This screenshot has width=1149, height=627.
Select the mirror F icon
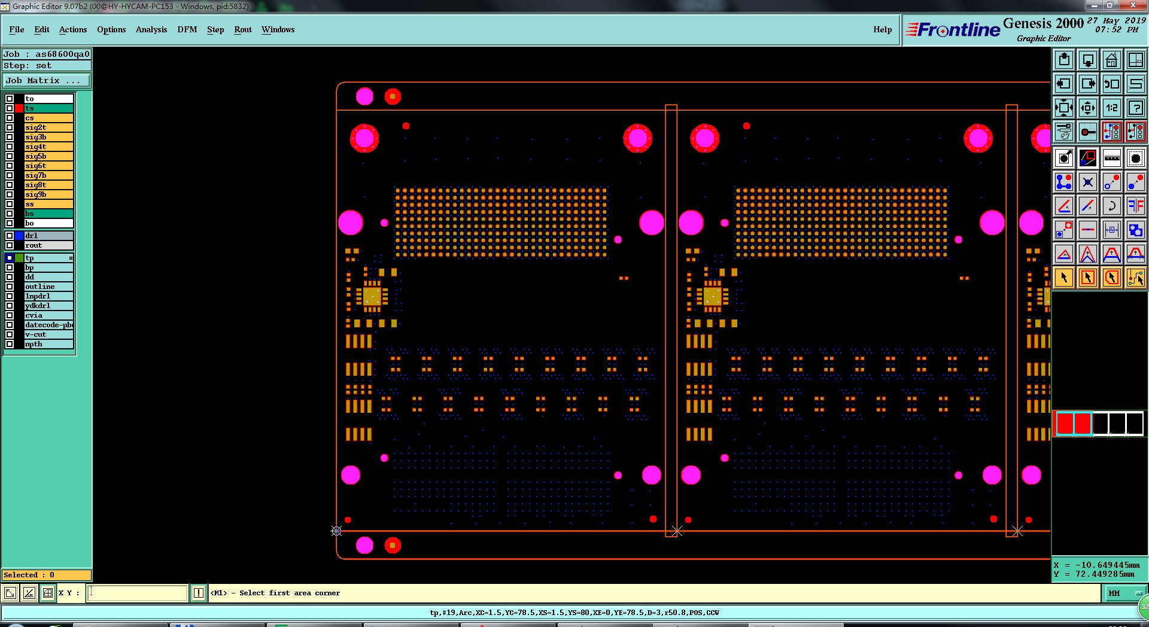1136,206
